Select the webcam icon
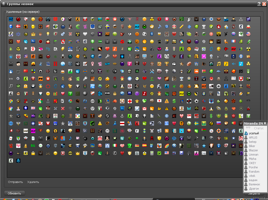268x200 pixels. point(211,56)
